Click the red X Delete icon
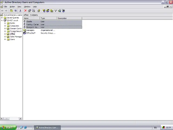 [x=25, y=11]
